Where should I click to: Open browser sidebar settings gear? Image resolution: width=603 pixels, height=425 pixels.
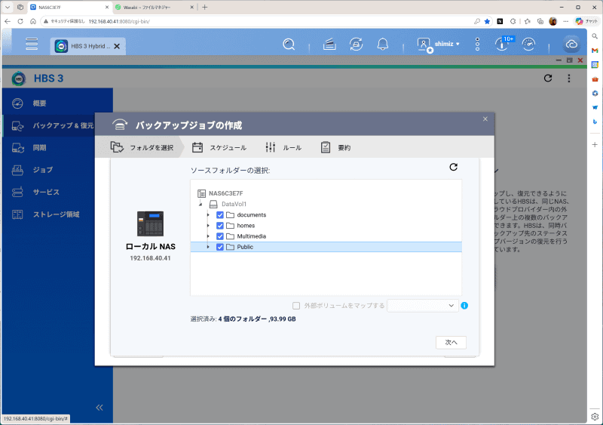(595, 417)
